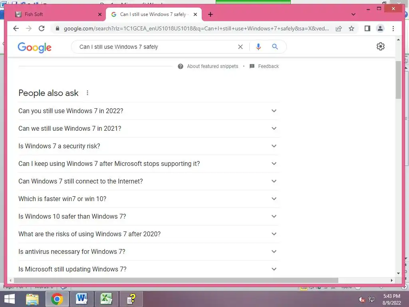Click the browser forward arrow
This screenshot has width=409, height=307.
(x=29, y=28)
